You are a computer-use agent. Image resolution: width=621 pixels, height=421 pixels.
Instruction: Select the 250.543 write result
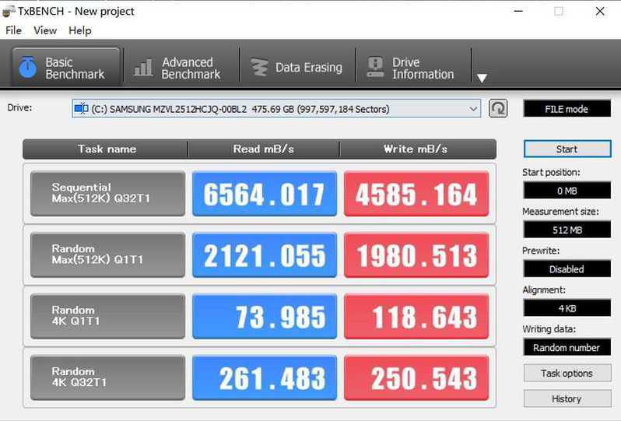tap(416, 377)
